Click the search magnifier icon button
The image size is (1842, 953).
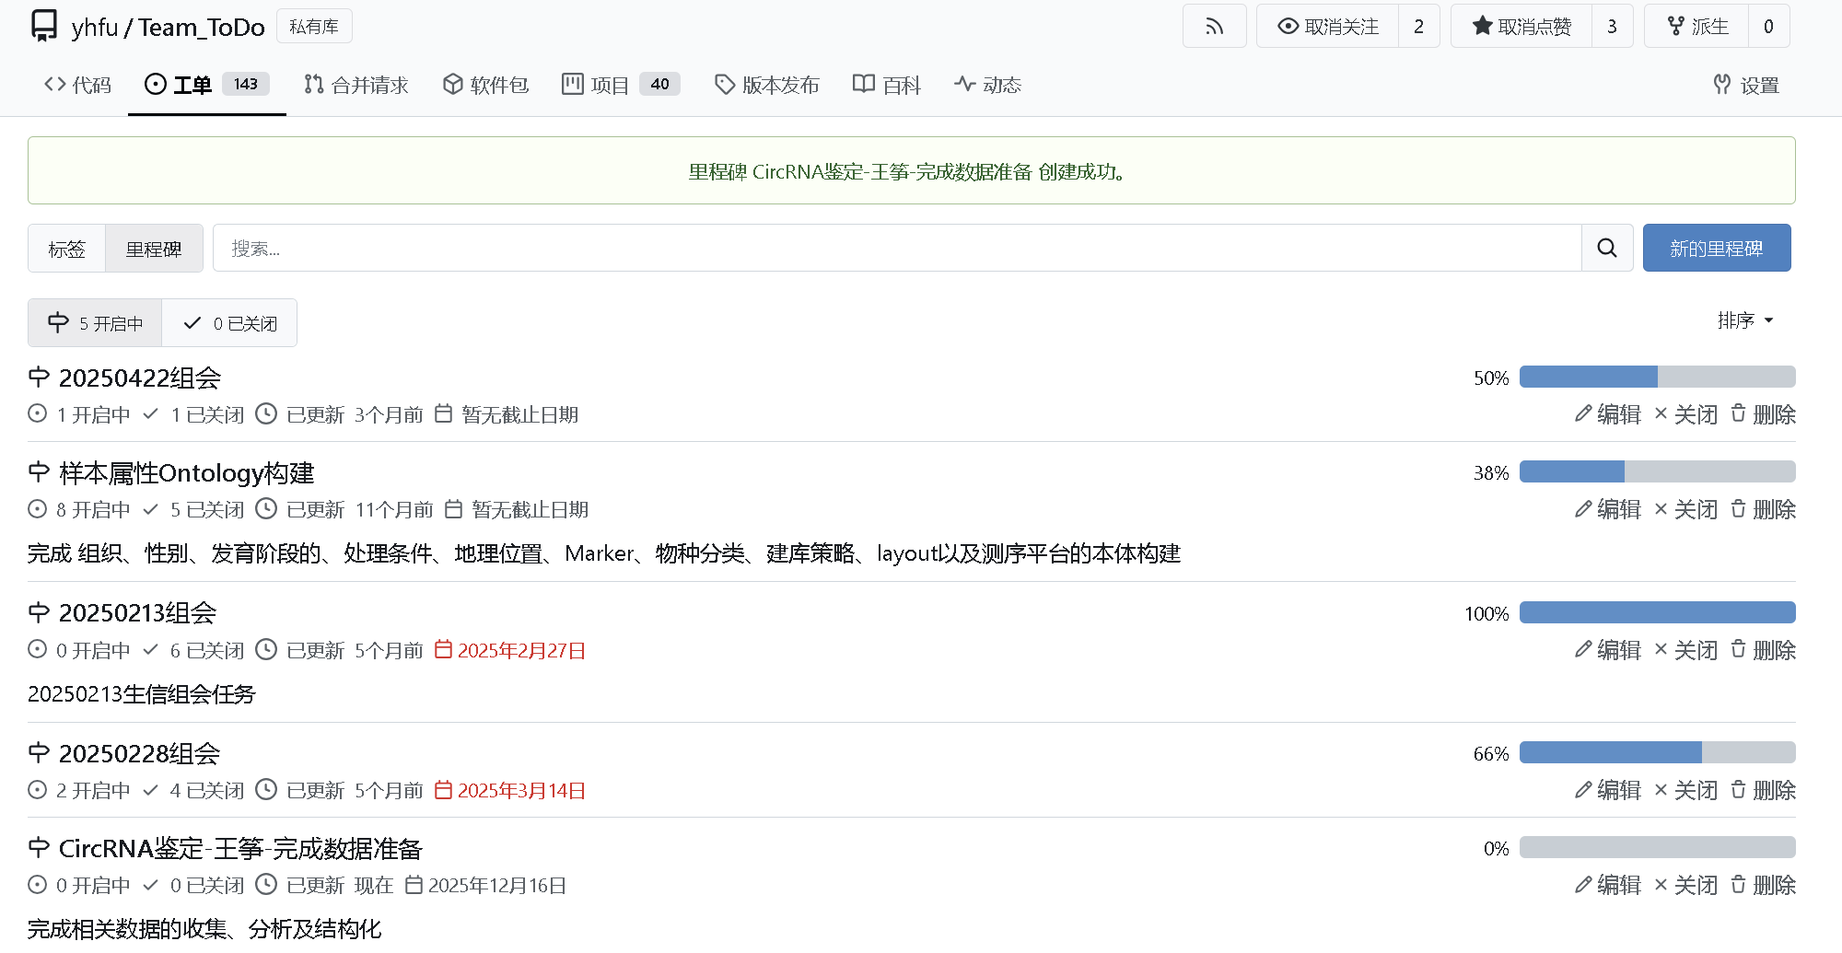click(1607, 248)
